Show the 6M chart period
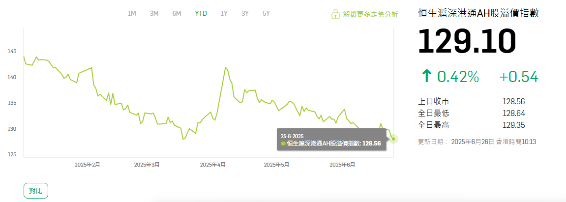 (177, 13)
